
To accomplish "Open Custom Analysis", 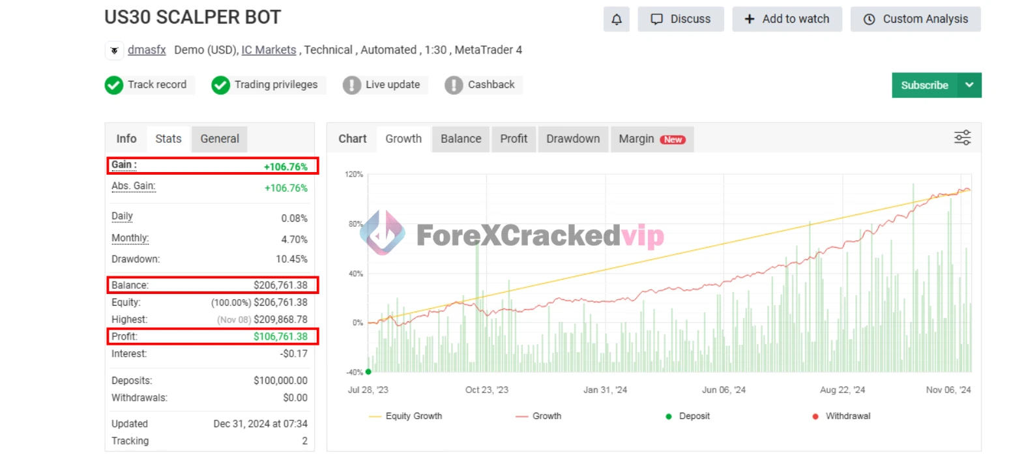I will [x=915, y=20].
